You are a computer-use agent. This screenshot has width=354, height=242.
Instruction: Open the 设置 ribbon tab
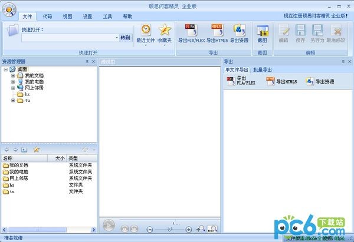[87, 16]
